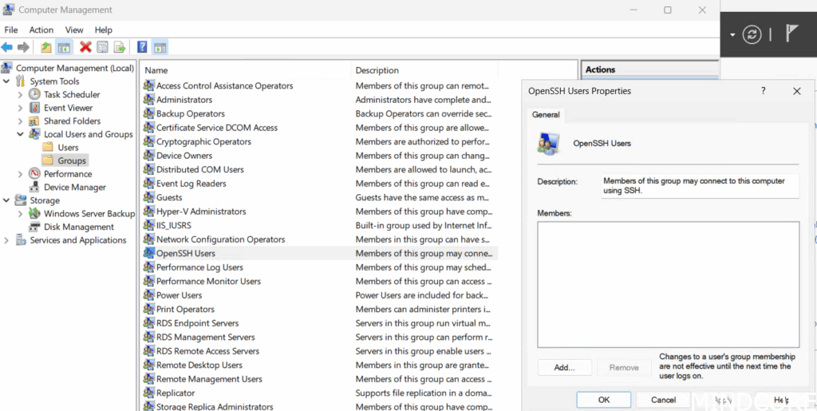The width and height of the screenshot is (817, 411).
Task: Open the Action menu
Action: pyautogui.click(x=41, y=30)
